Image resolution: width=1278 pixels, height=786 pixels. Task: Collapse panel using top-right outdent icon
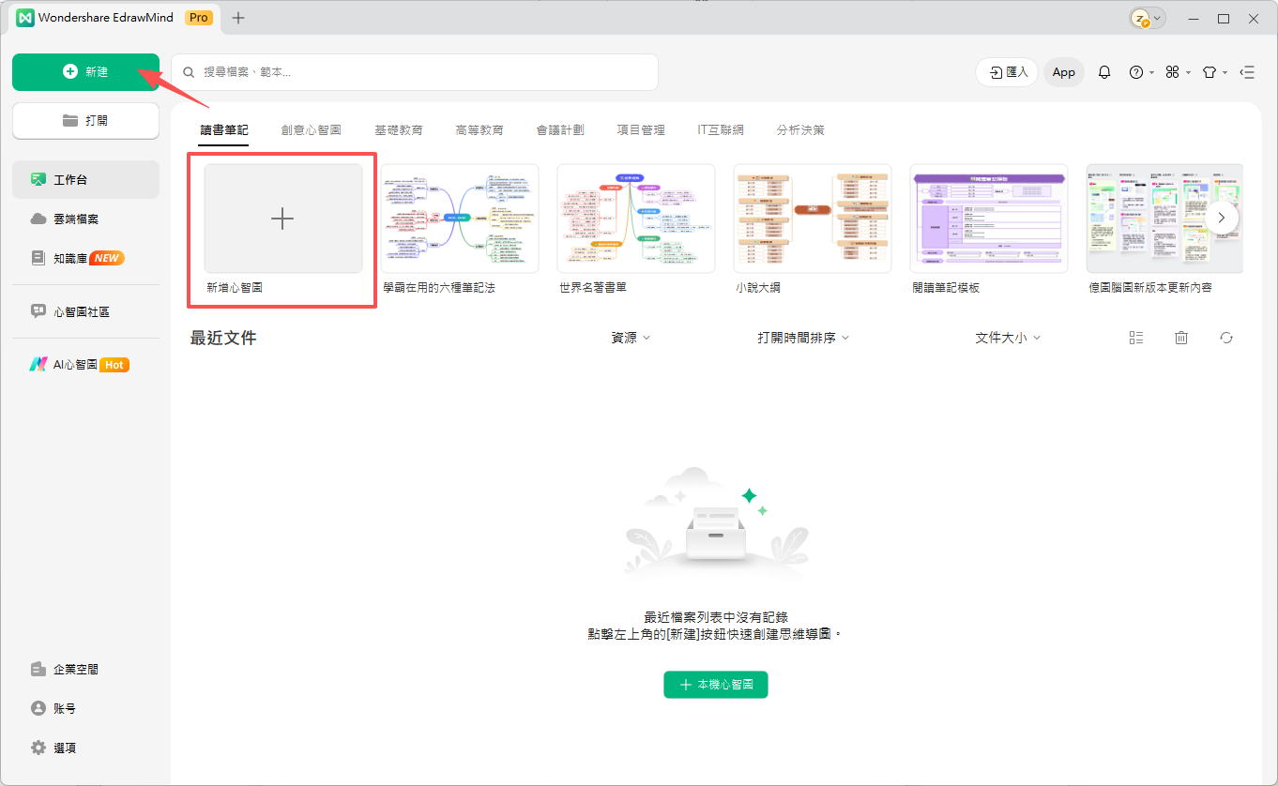[x=1247, y=72]
